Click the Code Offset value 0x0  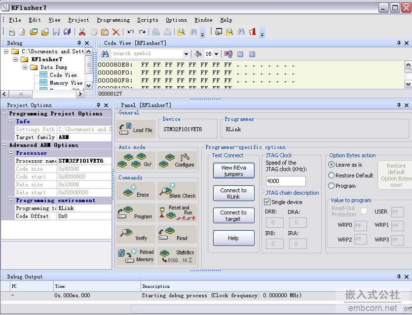[84, 216]
